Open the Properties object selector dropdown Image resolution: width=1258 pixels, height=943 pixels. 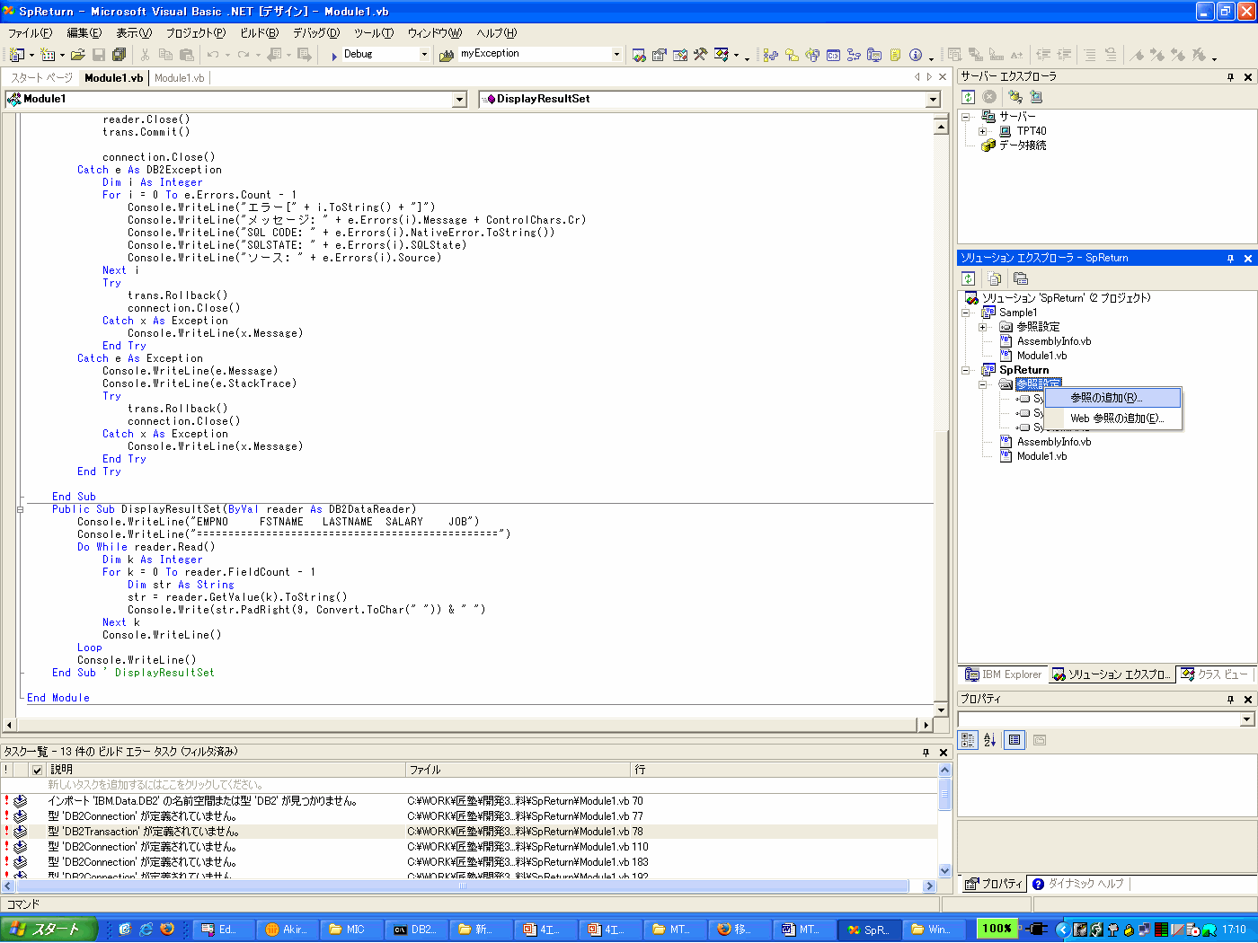click(x=1246, y=719)
